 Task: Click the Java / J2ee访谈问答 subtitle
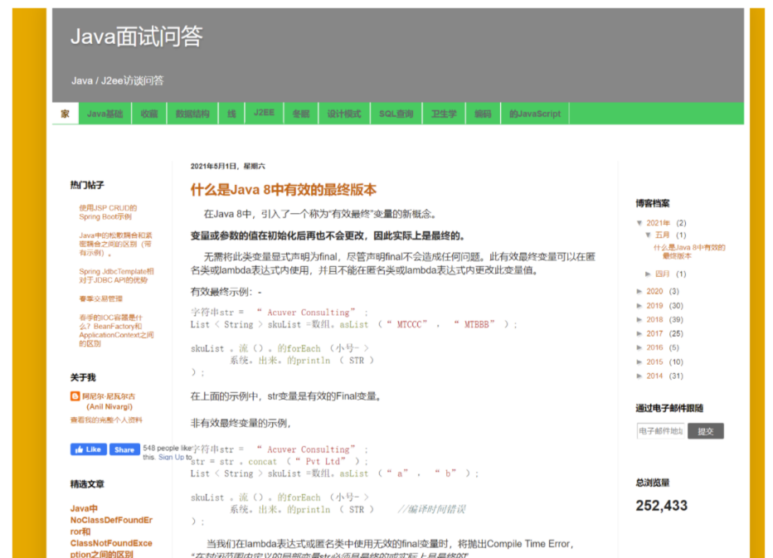tap(117, 81)
